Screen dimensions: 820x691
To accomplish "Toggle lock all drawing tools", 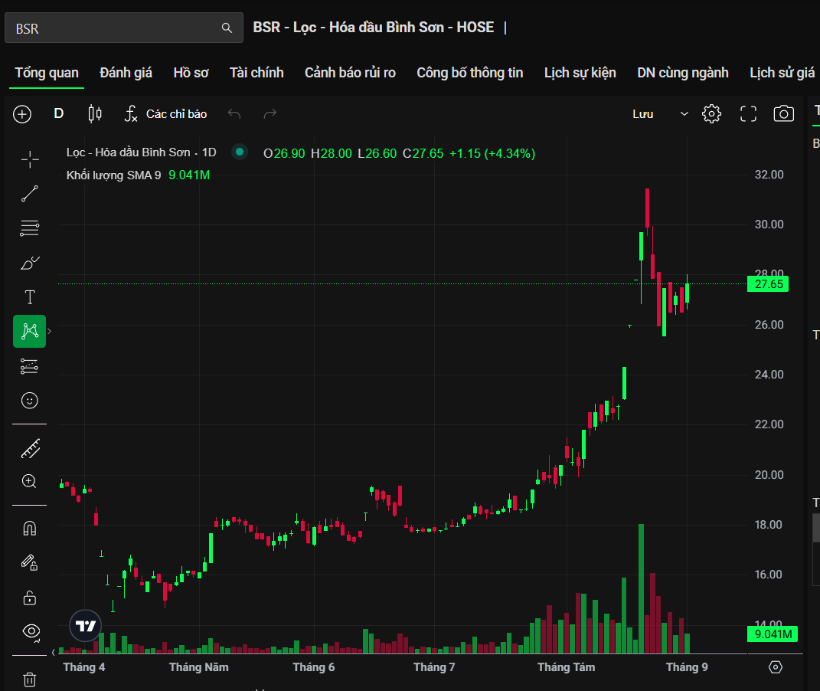I will tap(30, 598).
